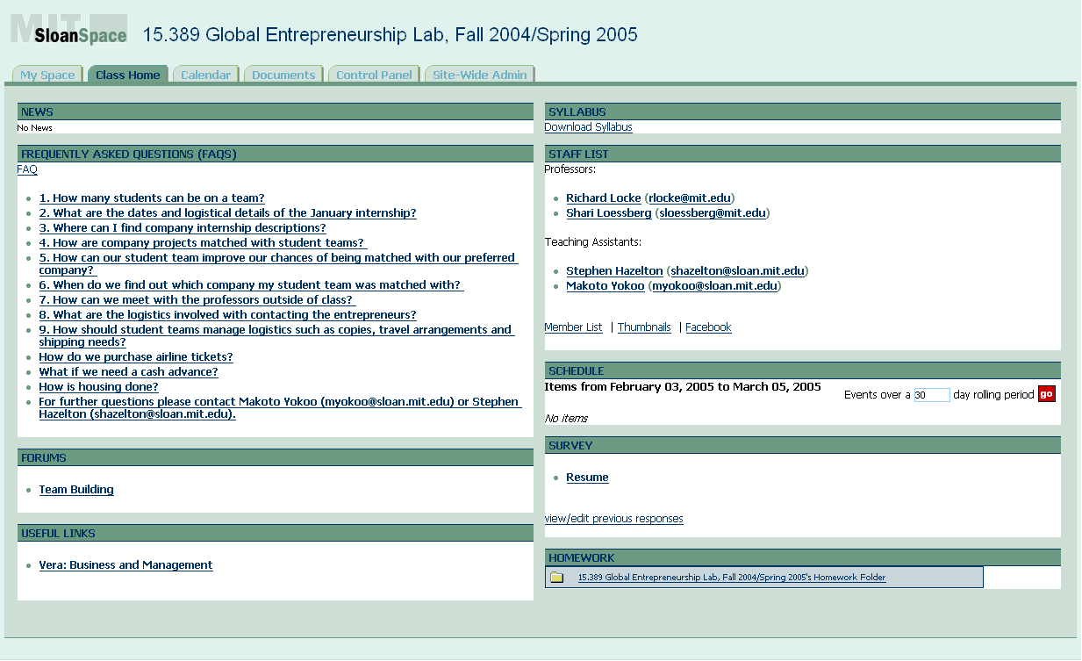Image resolution: width=1082 pixels, height=661 pixels.
Task: Click the MIT SloanSpace logo
Action: (69, 30)
